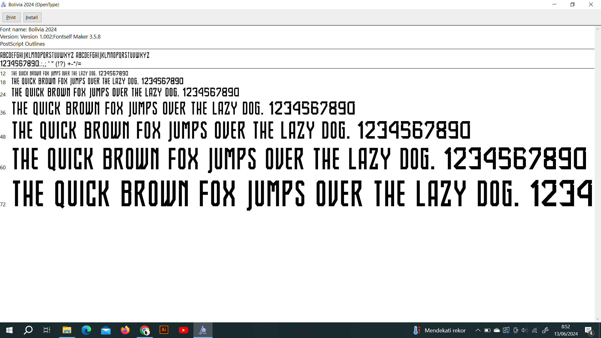Click scrollbar down arrow
Image resolution: width=601 pixels, height=338 pixels.
coord(598,319)
